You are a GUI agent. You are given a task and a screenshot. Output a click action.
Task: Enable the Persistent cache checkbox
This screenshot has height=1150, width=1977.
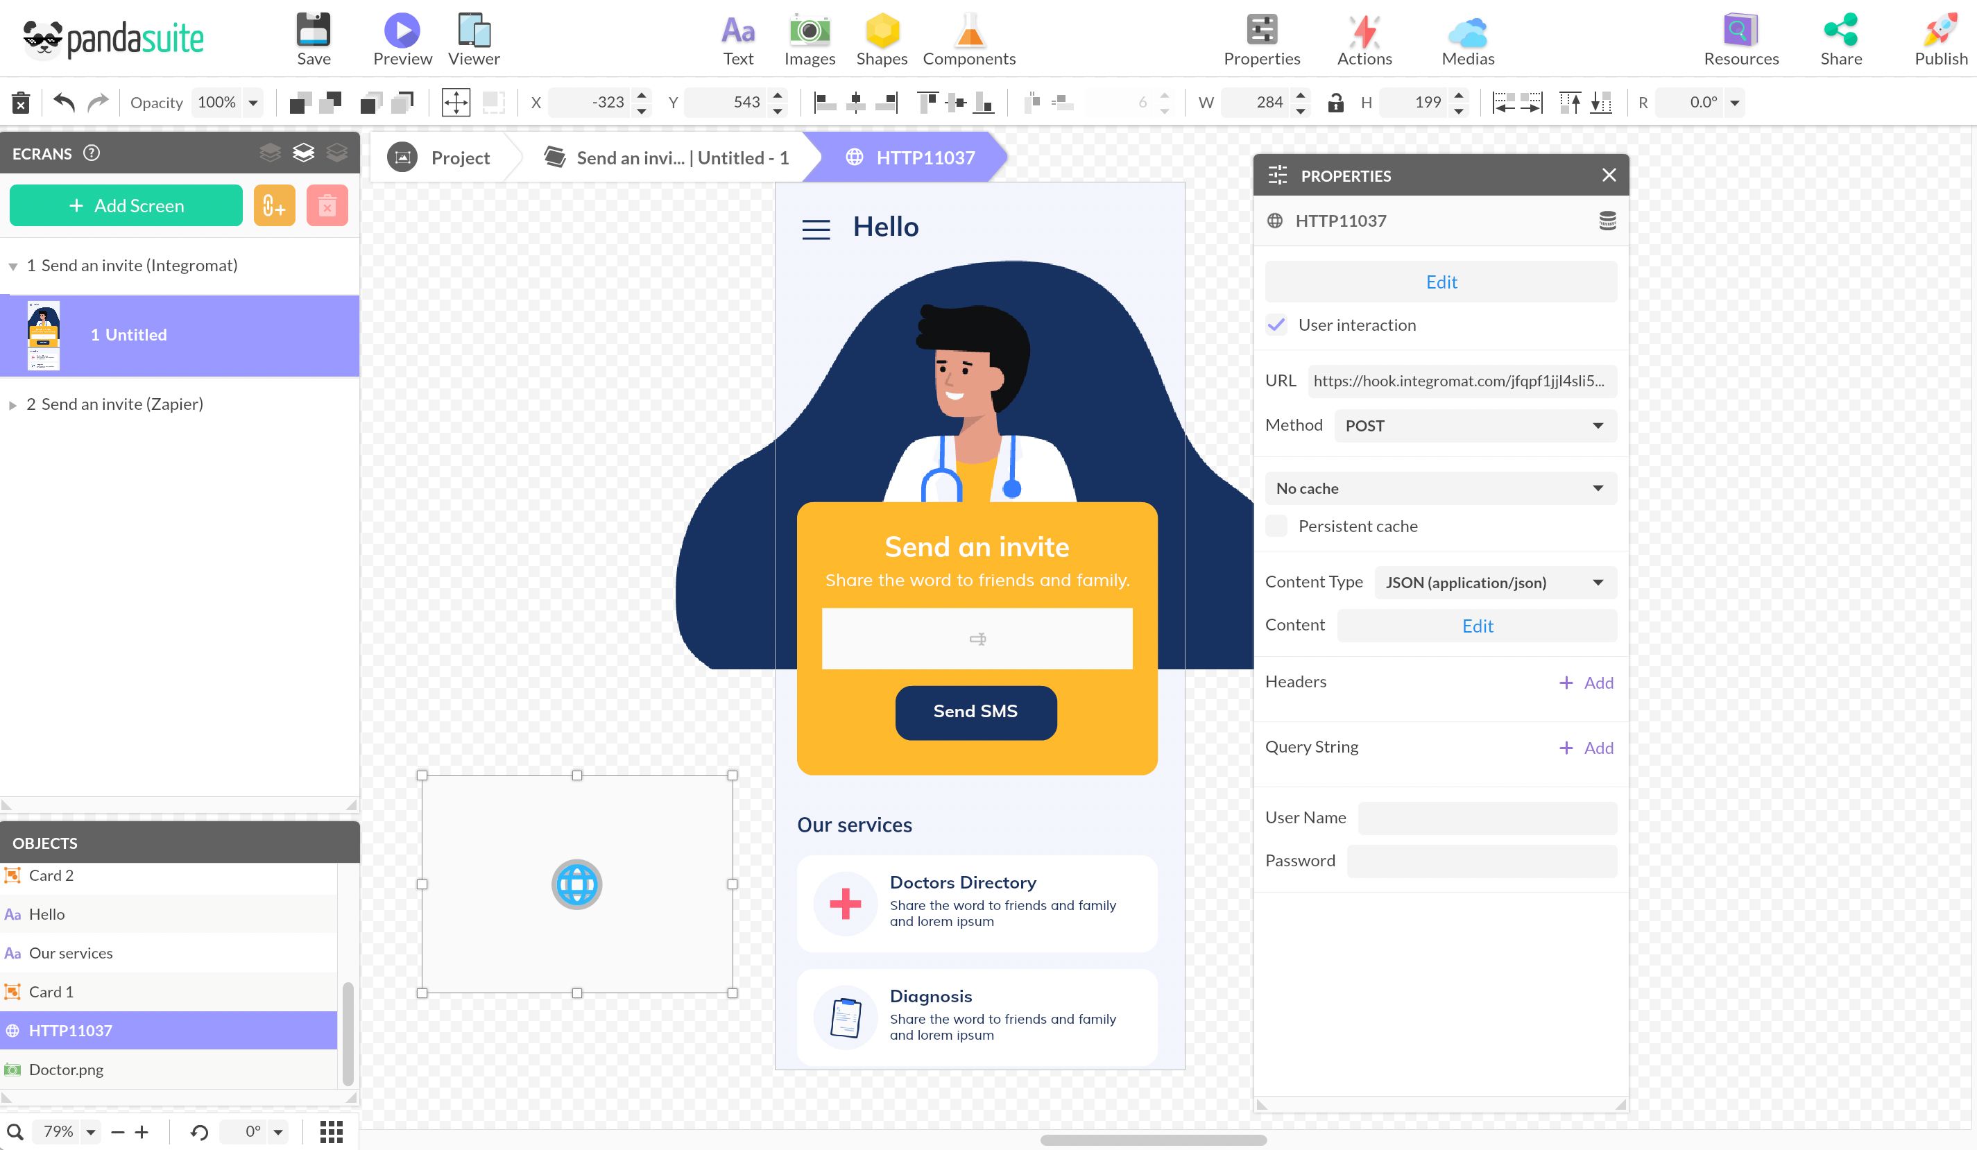coord(1276,526)
